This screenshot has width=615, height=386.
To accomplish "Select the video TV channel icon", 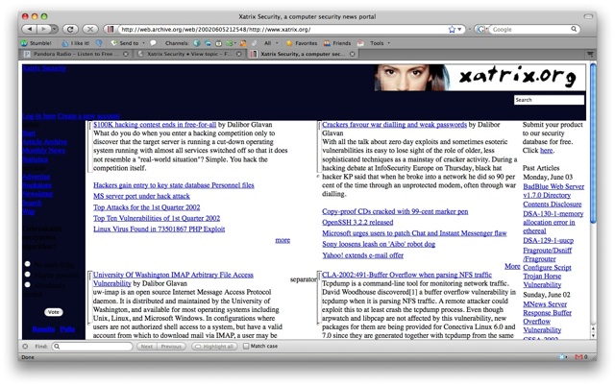I will click(x=218, y=43).
